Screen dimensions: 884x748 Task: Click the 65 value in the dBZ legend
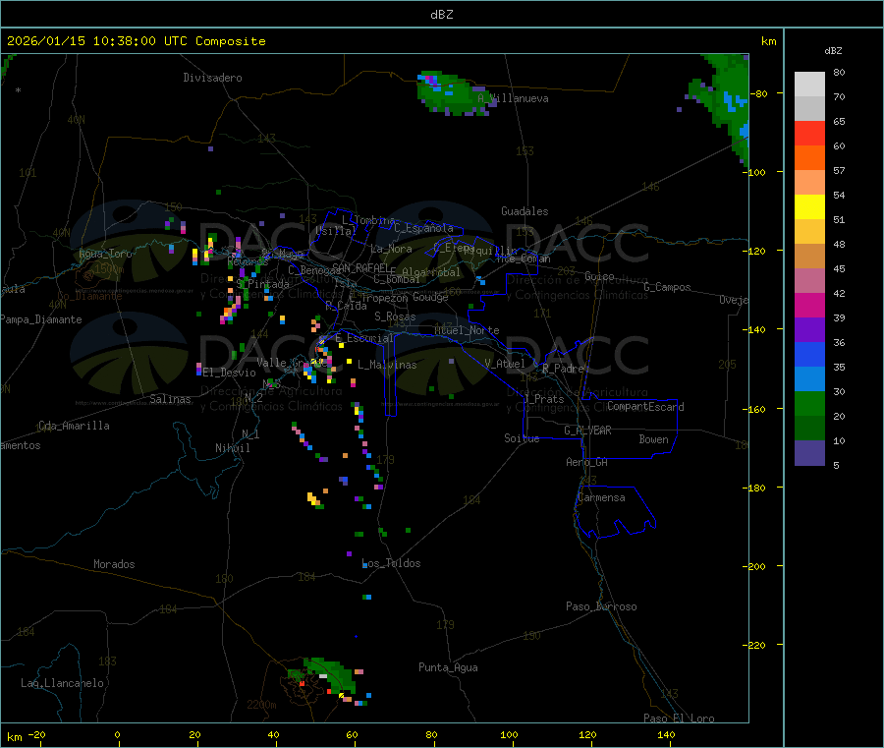click(x=839, y=121)
